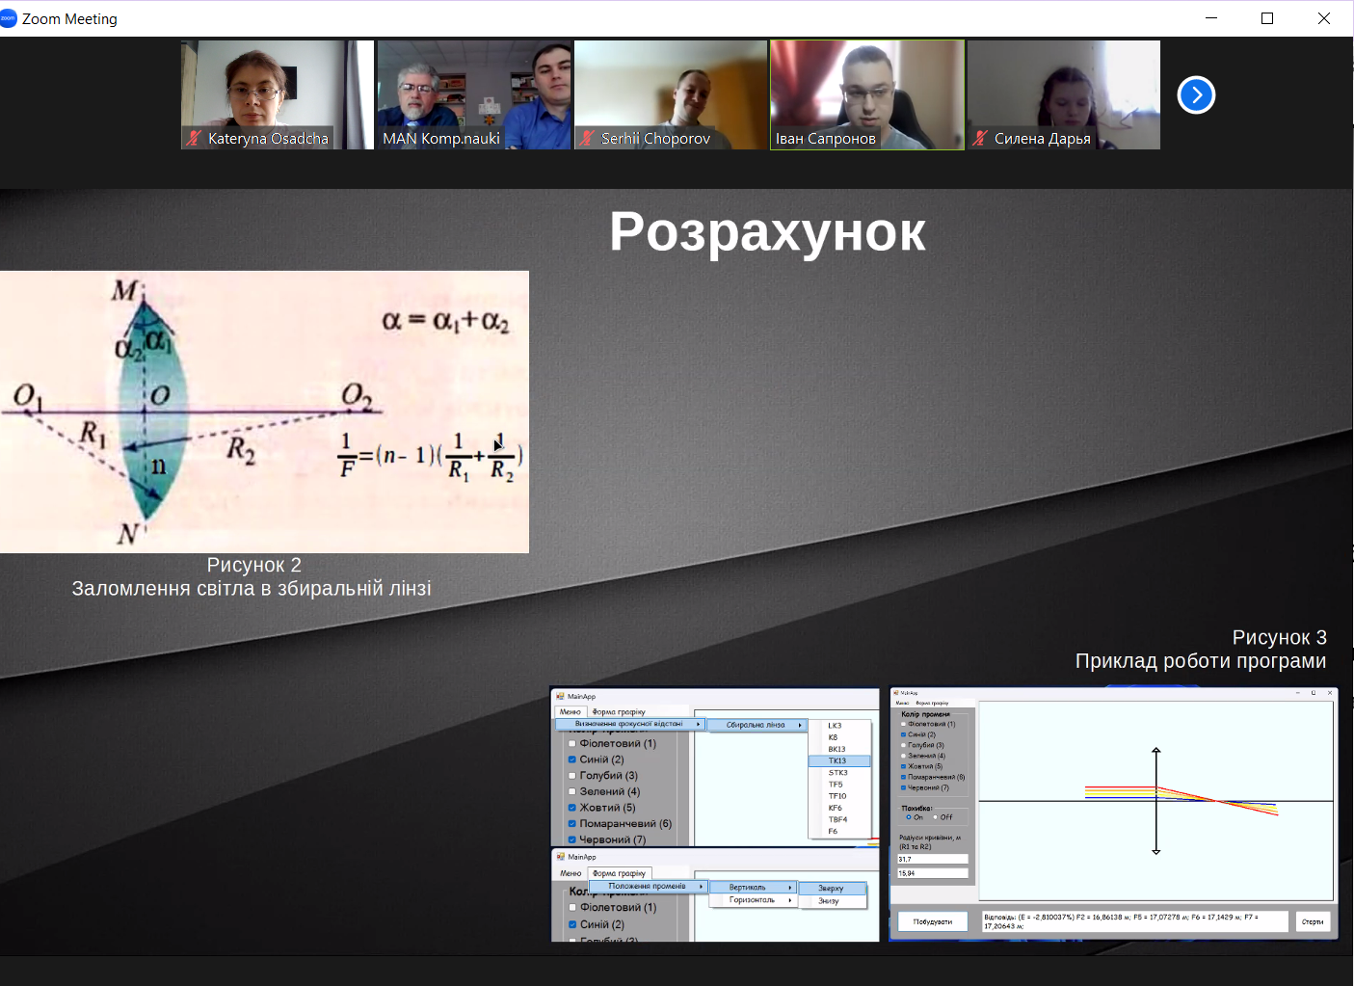Click Serhii Choporov's muted microphone icon
This screenshot has height=986, width=1354.
point(587,139)
